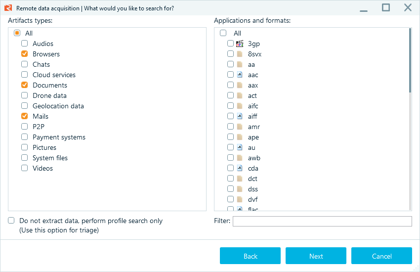Check the aiff format checkbox

click(x=230, y=116)
